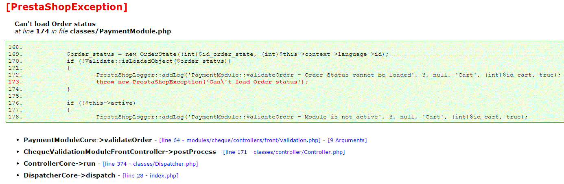Viewport: 564px width, 184px height.
Task: Click the line number 168.
Action: 15,47
